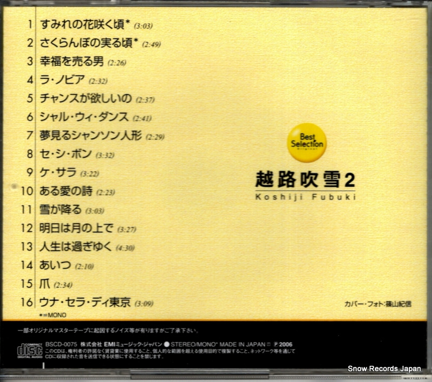Click duration (2:10) of track 14
Screen dimensions: 432x382
pyautogui.click(x=84, y=266)
